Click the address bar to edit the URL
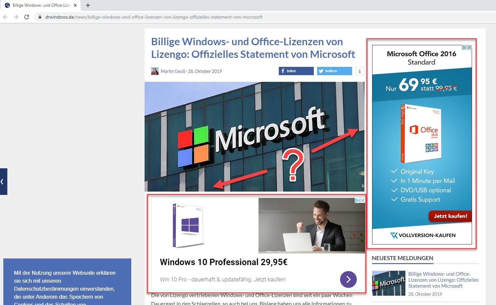The image size is (496, 305). pos(150,17)
